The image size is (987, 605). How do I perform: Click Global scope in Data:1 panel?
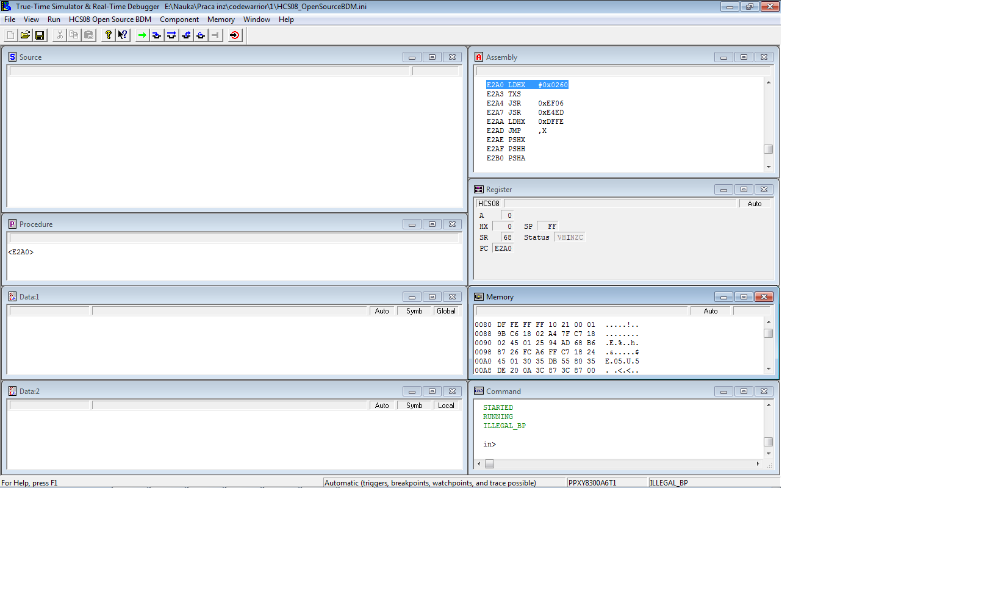[446, 311]
